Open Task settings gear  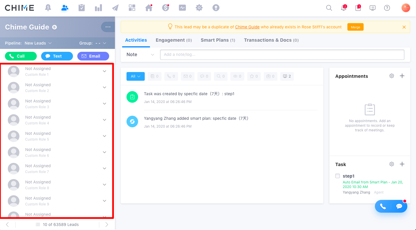tap(392, 164)
